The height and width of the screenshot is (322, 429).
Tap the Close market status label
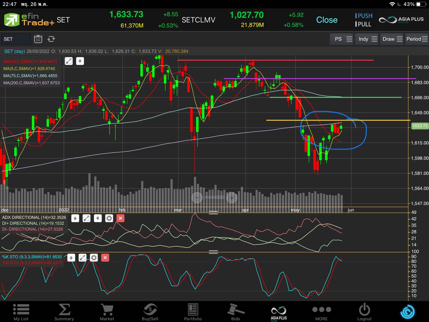(327, 20)
